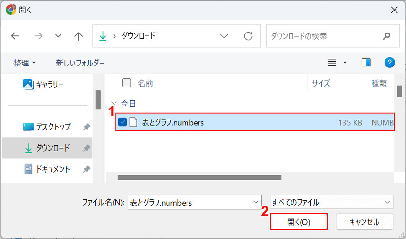The width and height of the screenshot is (406, 239).
Task: Click the magnifying glass search icon
Action: (386, 36)
